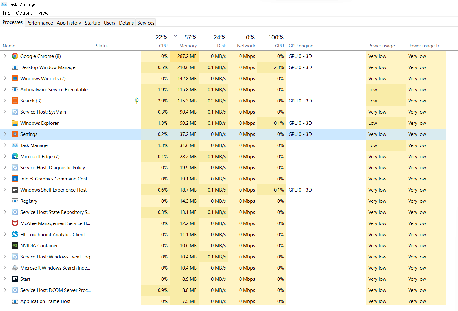
Task: Open the Options menu
Action: pos(24,13)
